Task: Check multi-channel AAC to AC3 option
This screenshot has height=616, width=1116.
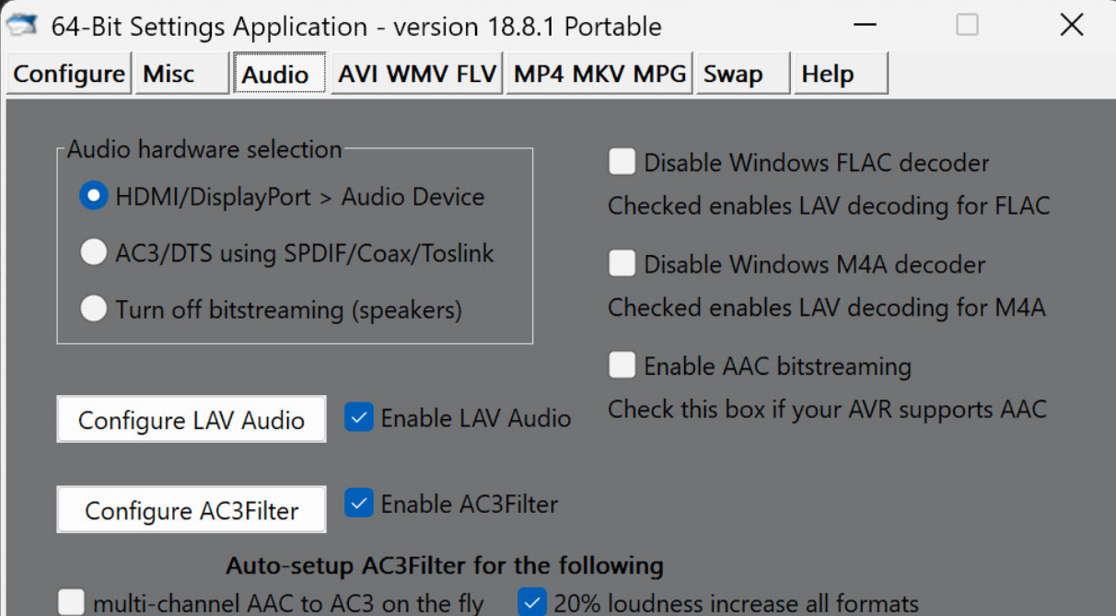Action: tap(71, 603)
